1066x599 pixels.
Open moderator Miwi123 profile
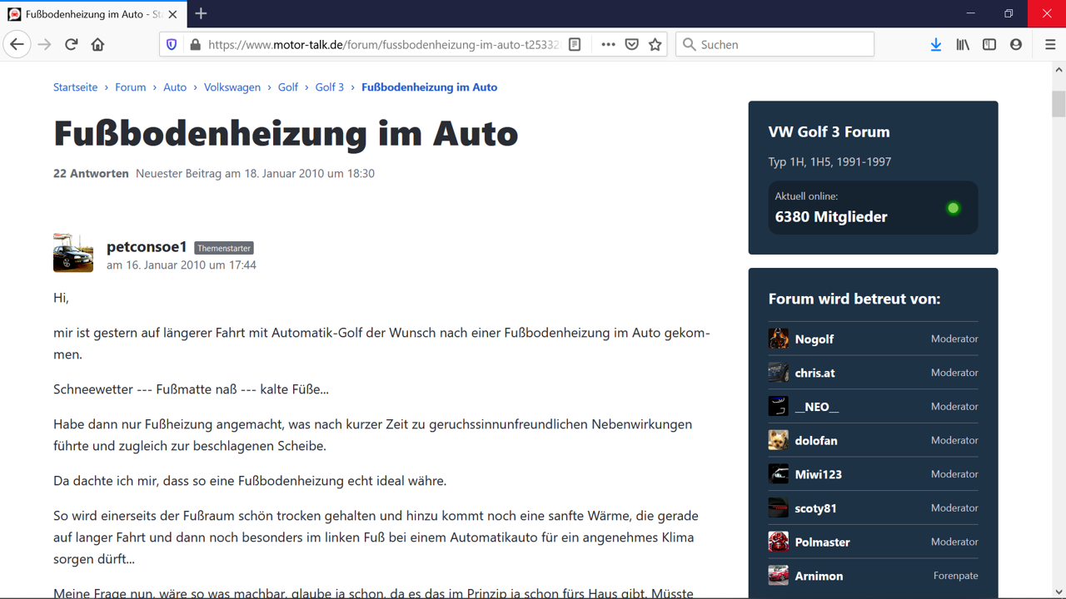click(818, 474)
